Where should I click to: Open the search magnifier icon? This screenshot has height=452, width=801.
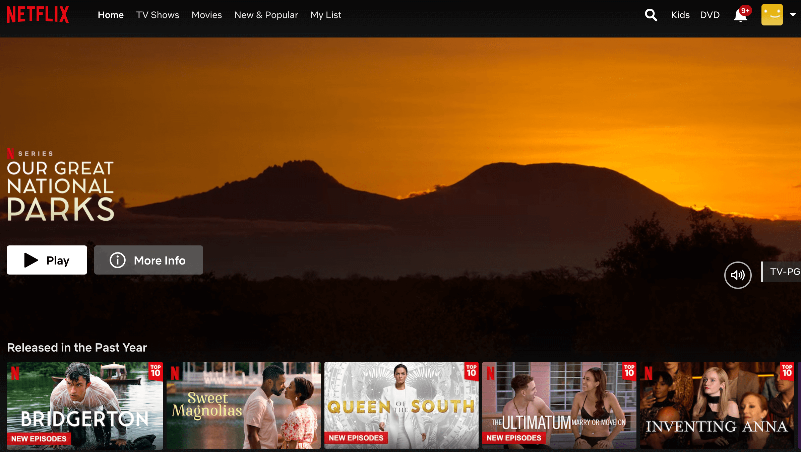tap(651, 15)
